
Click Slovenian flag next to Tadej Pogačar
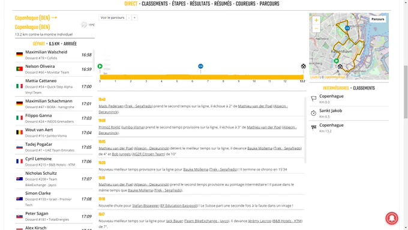(x=20, y=147)
